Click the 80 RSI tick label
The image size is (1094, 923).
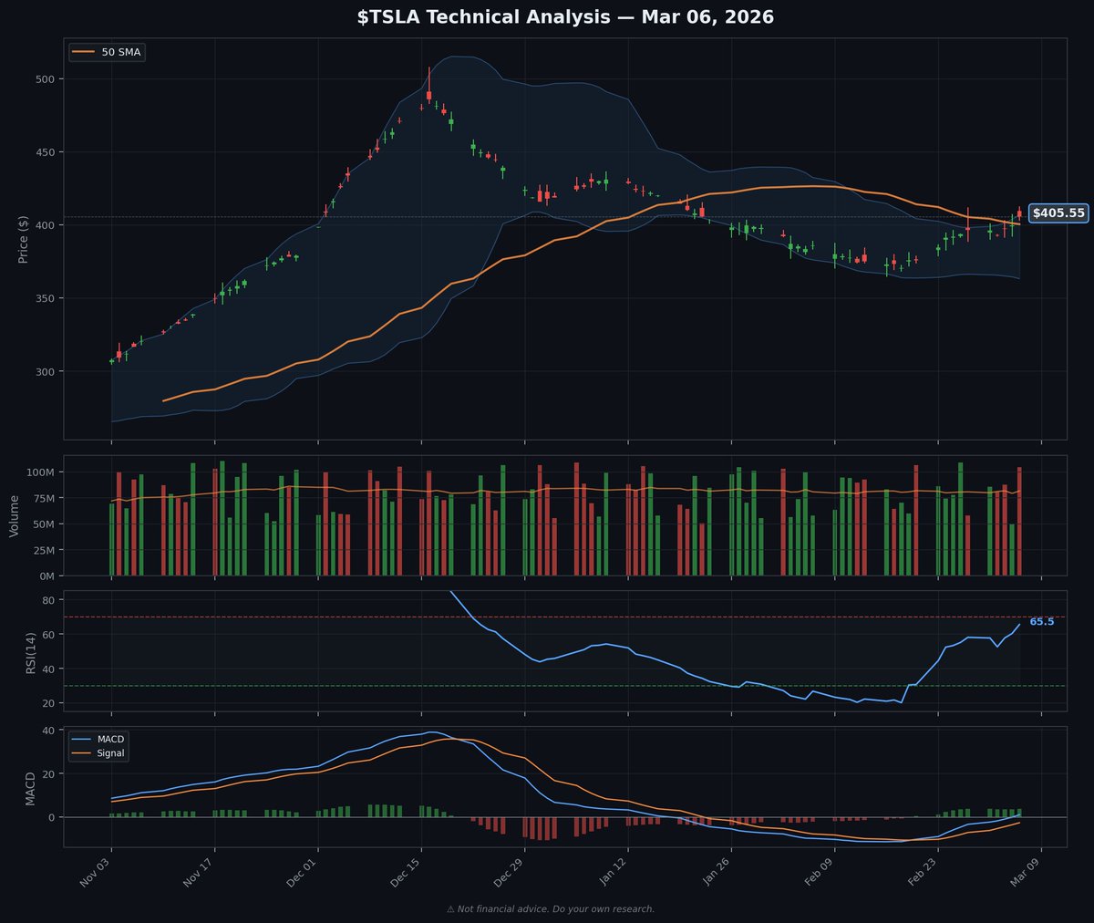tap(50, 600)
